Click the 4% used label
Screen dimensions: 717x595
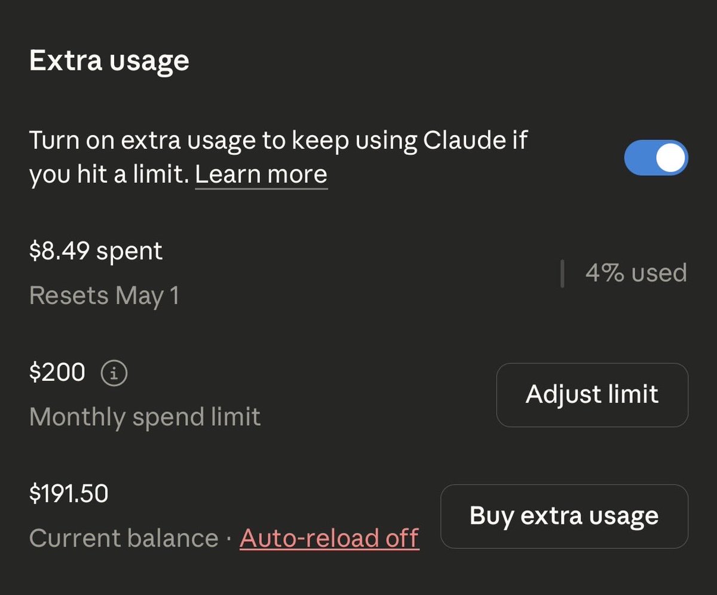tap(636, 273)
